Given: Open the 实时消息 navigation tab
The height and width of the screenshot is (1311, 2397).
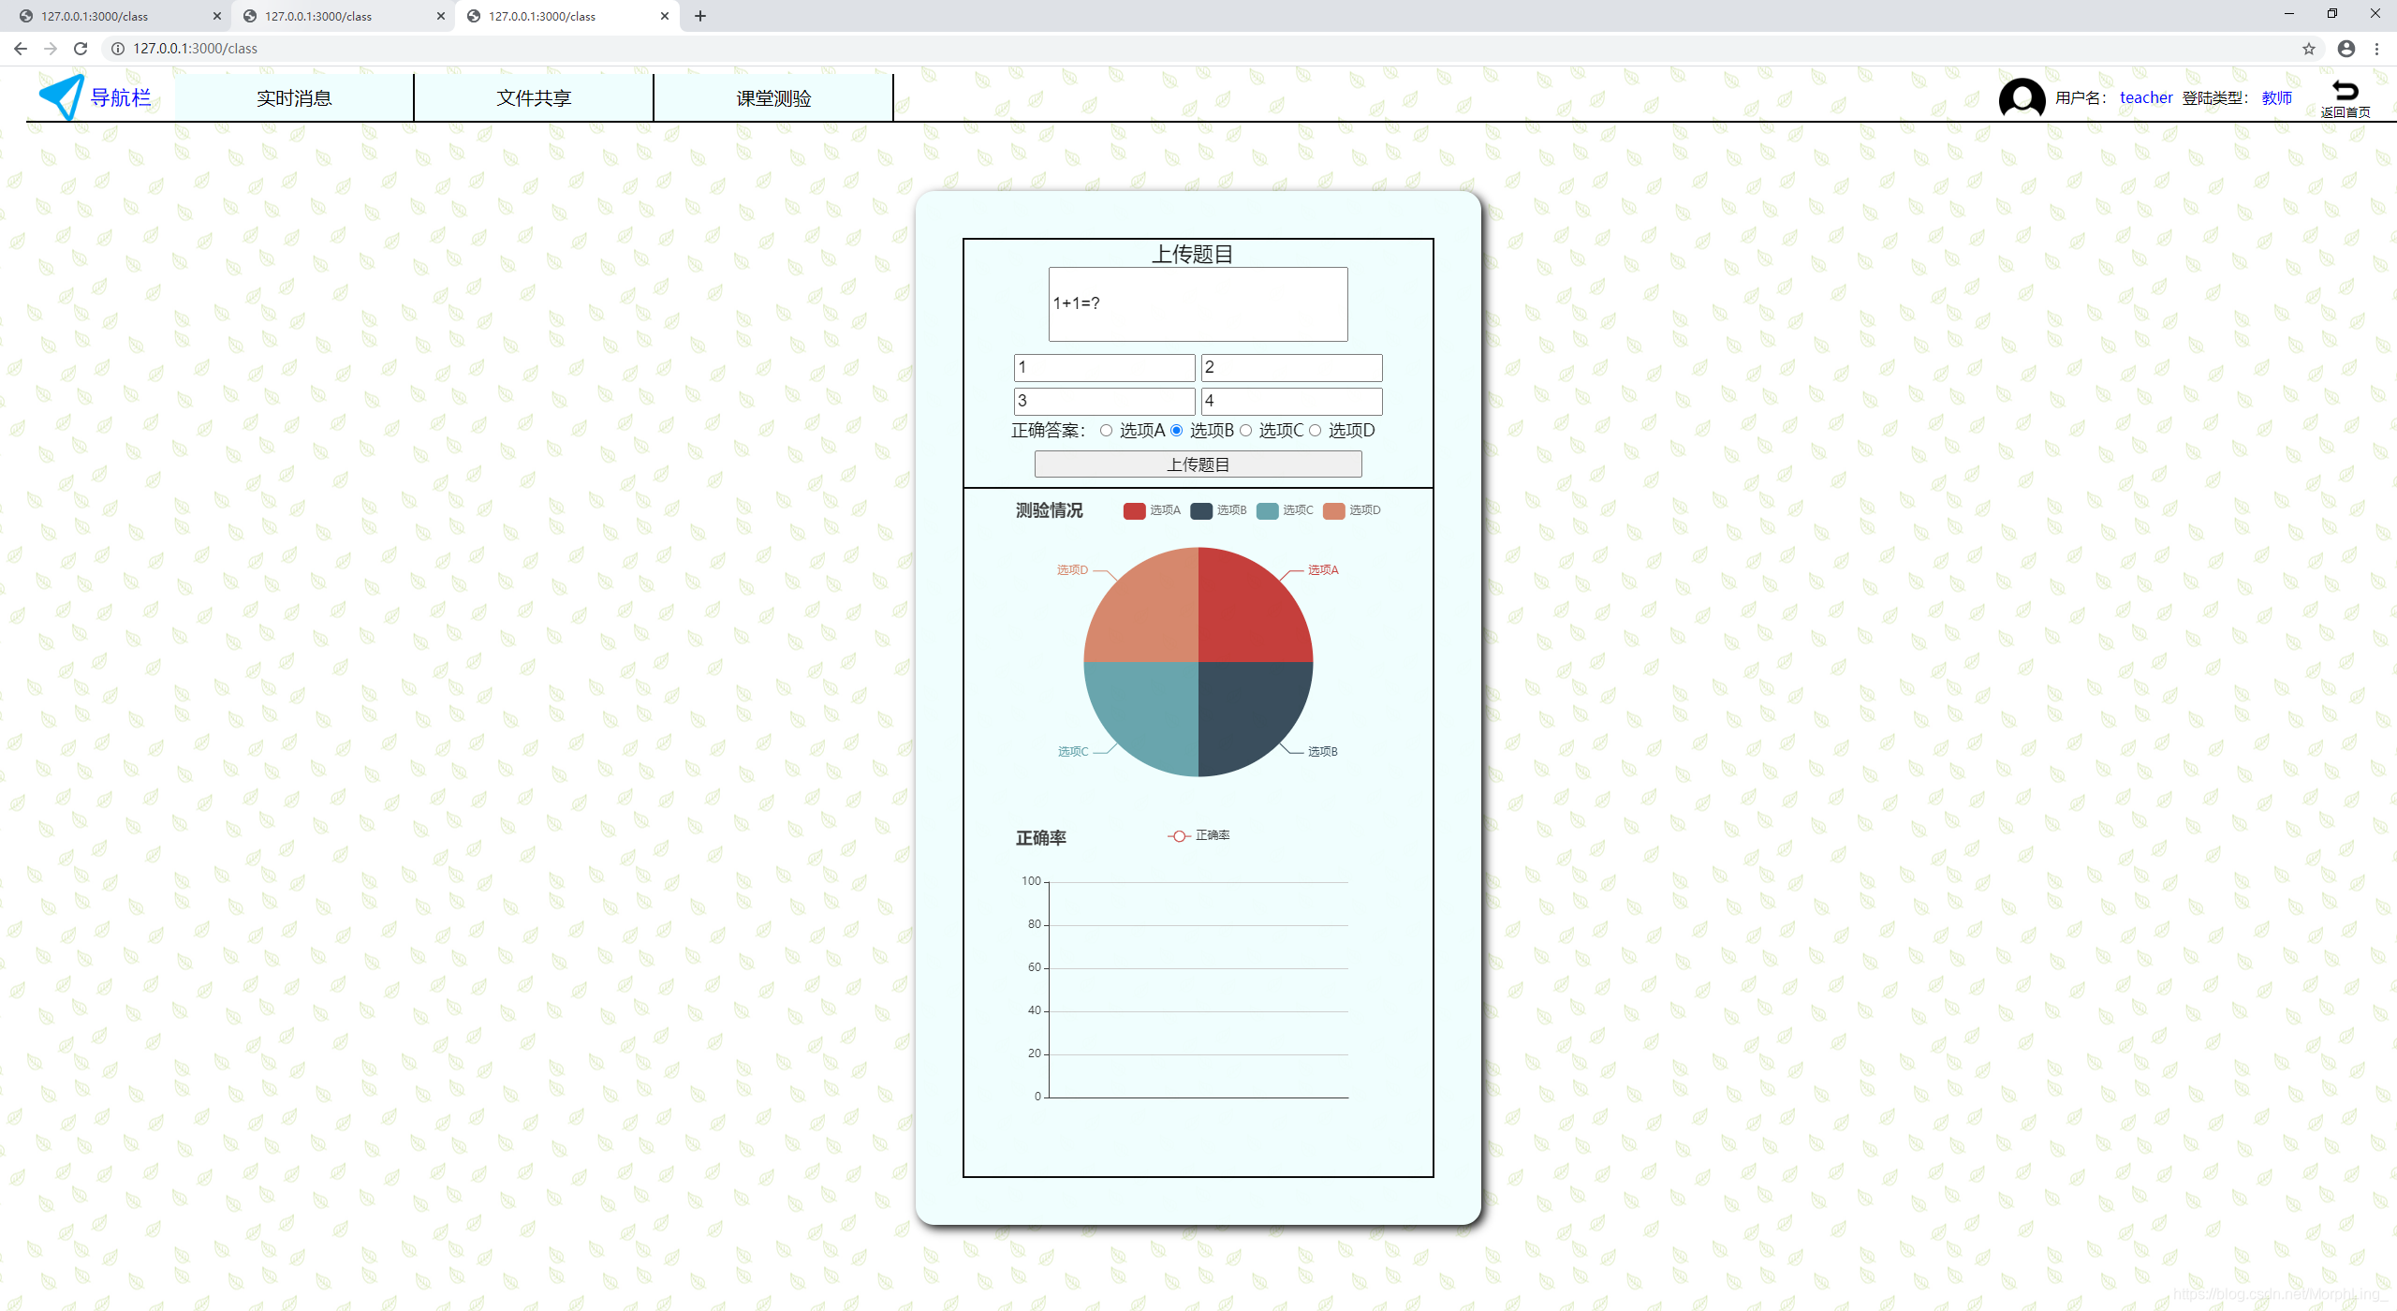Looking at the screenshot, I should tap(294, 98).
